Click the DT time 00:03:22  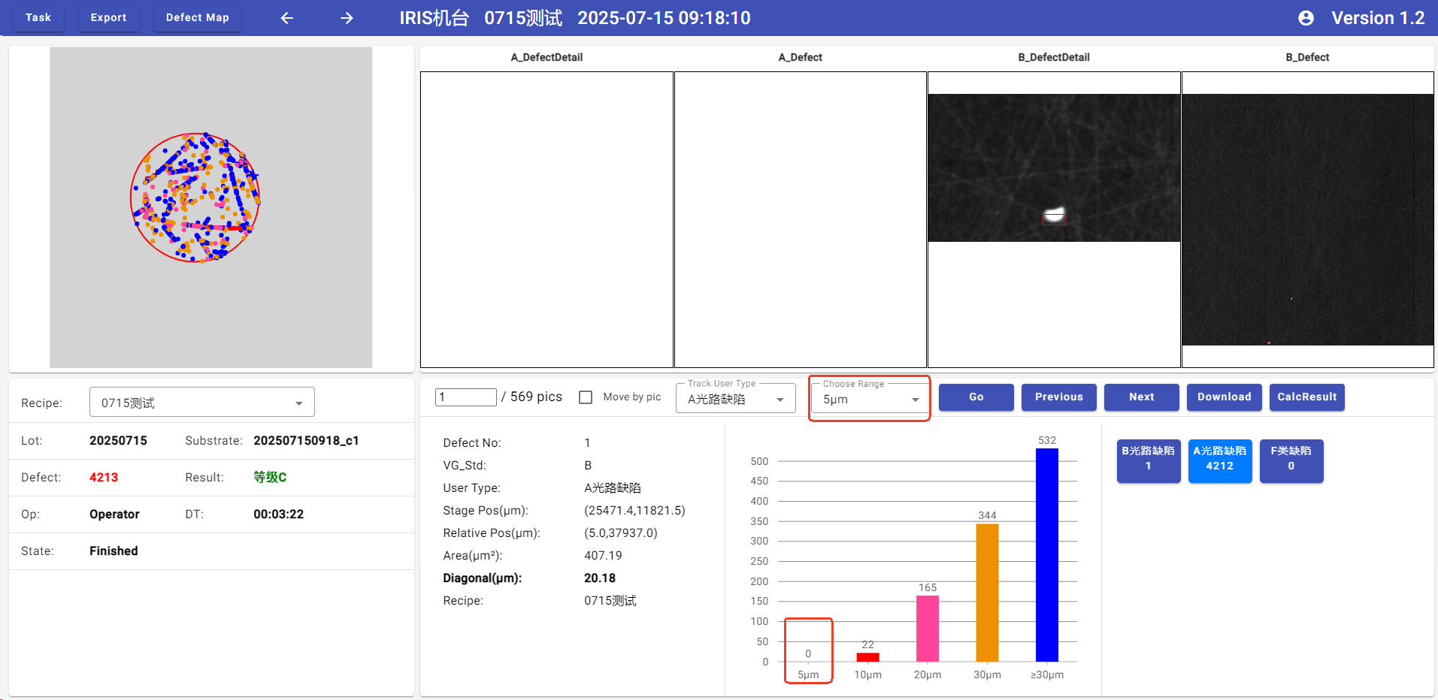[x=278, y=514]
